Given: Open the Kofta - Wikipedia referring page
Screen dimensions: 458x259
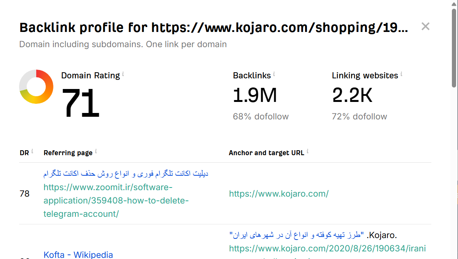Looking at the screenshot, I should 78,254.
